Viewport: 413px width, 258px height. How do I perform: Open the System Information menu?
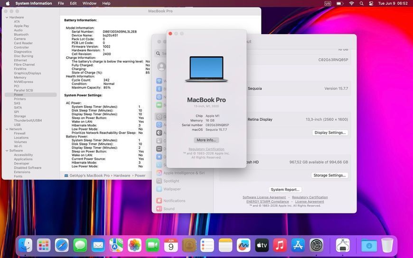click(x=34, y=3)
